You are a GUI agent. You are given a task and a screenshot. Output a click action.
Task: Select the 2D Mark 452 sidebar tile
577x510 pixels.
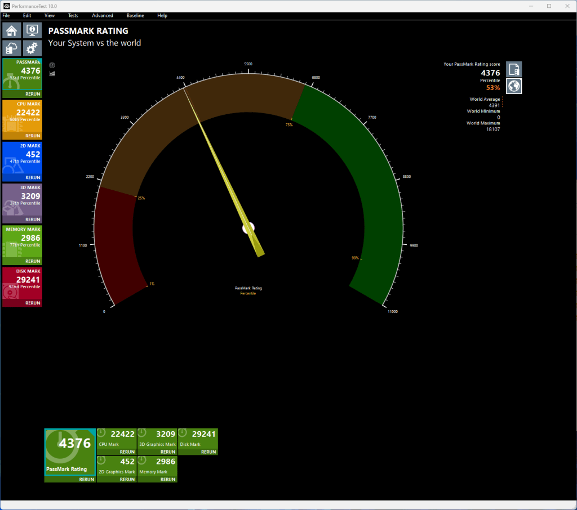point(23,158)
